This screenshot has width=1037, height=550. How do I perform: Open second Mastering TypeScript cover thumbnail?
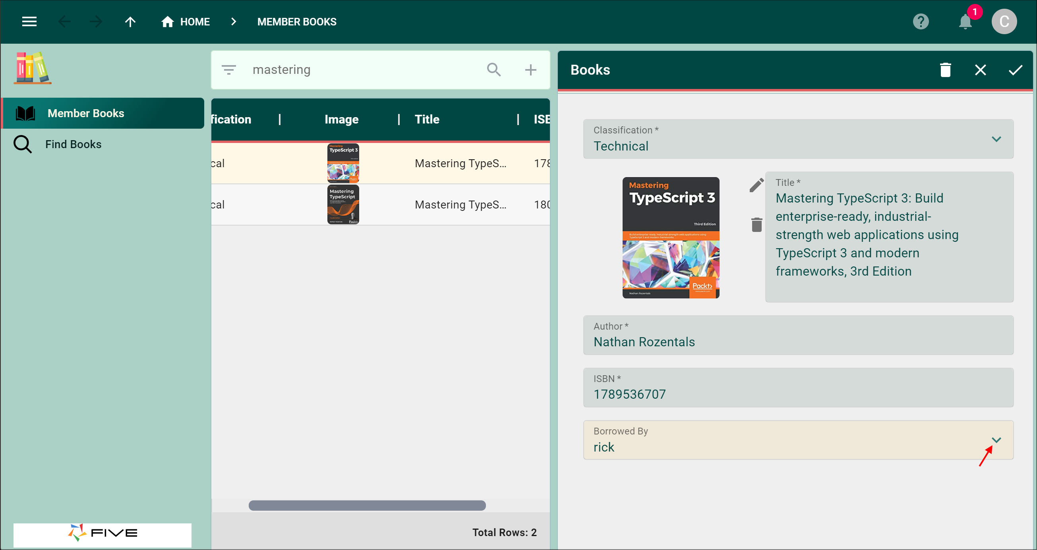(x=343, y=205)
